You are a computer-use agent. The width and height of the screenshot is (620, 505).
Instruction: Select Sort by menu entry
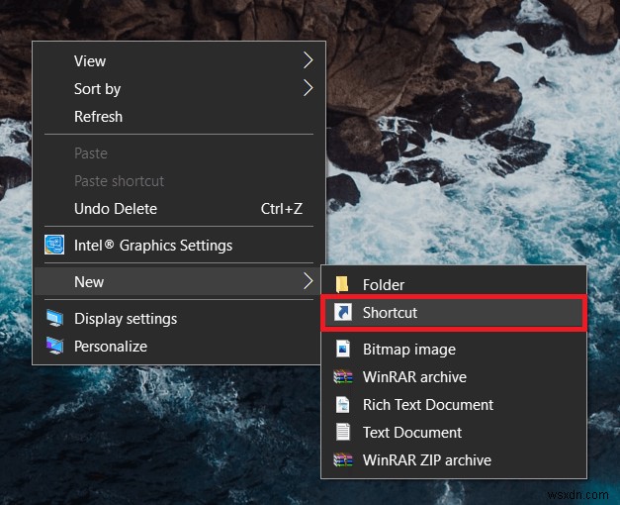[x=97, y=89]
